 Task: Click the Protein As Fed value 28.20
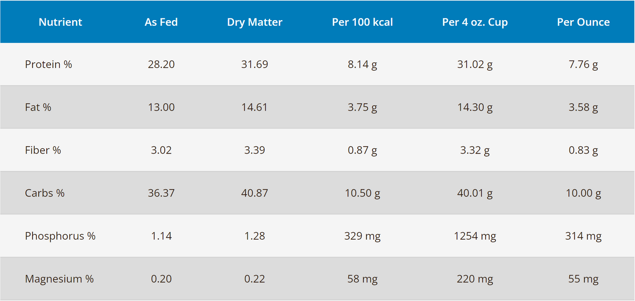161,64
